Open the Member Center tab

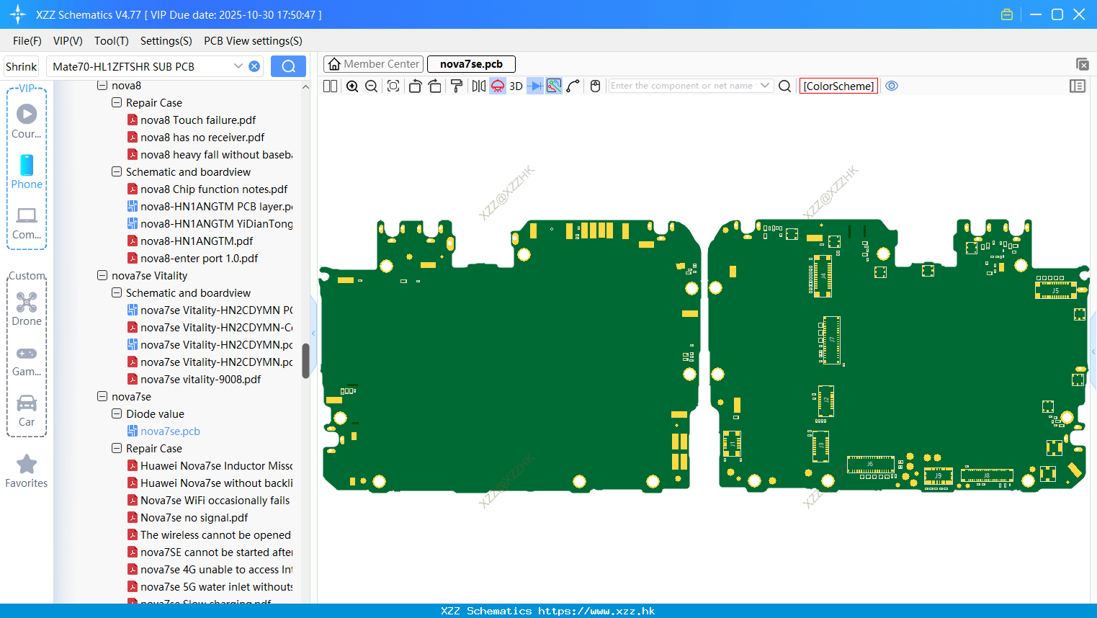click(373, 64)
